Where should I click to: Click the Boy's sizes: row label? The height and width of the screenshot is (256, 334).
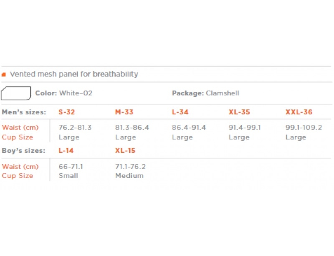[x=24, y=151]
